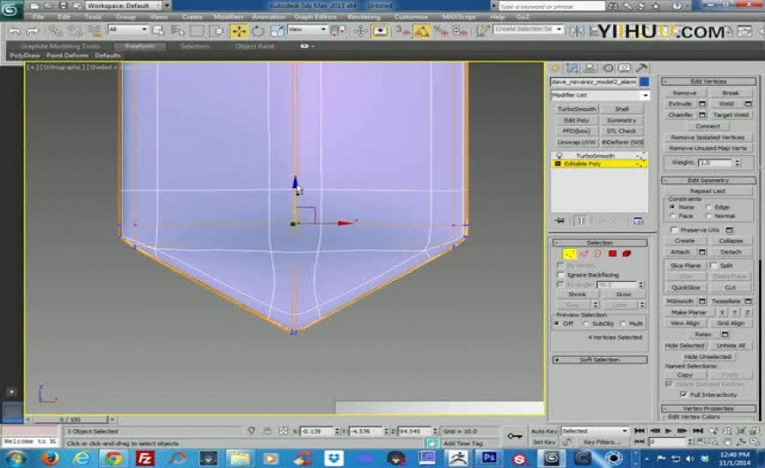The width and height of the screenshot is (765, 468).
Task: Collapse the Edit Vertices rollout
Action: 709,81
